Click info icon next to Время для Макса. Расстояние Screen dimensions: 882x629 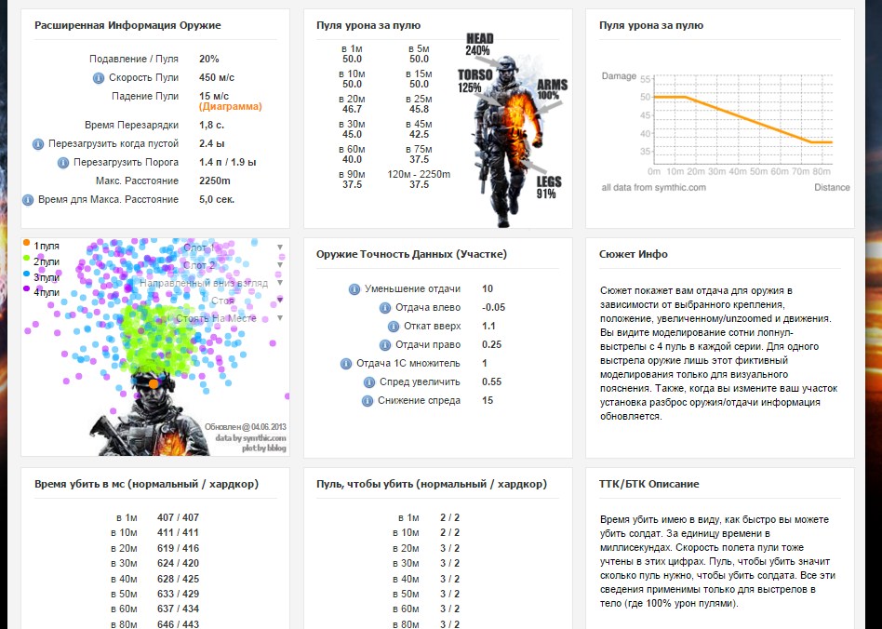click(x=29, y=199)
